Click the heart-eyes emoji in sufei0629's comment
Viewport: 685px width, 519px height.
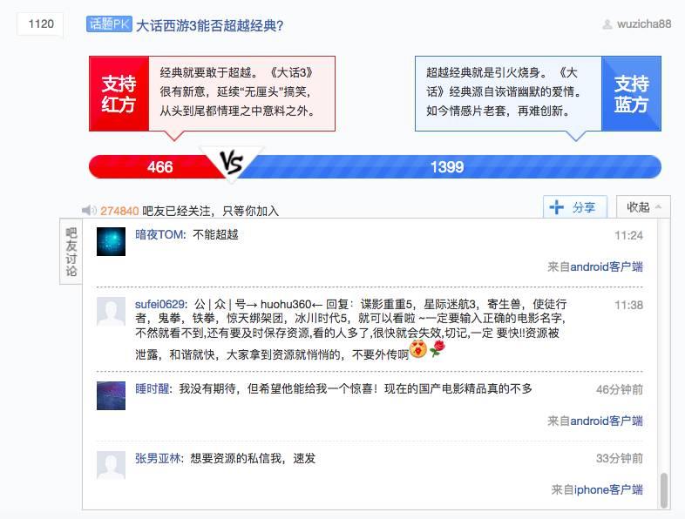tap(418, 350)
